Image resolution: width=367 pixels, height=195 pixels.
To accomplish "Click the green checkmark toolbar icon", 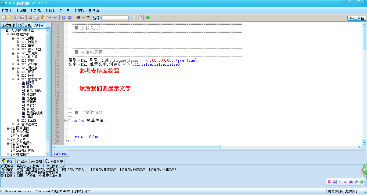I will [148, 18].
